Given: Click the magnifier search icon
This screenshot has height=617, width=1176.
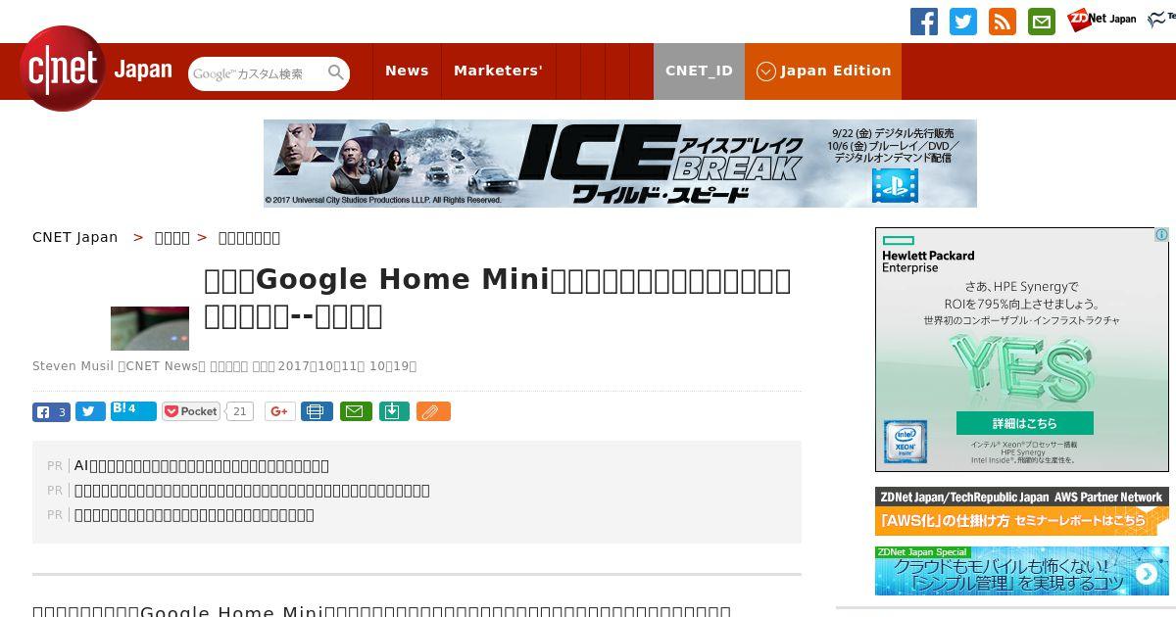Looking at the screenshot, I should coord(336,73).
